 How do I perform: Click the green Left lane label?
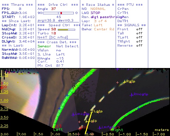(58, 130)
